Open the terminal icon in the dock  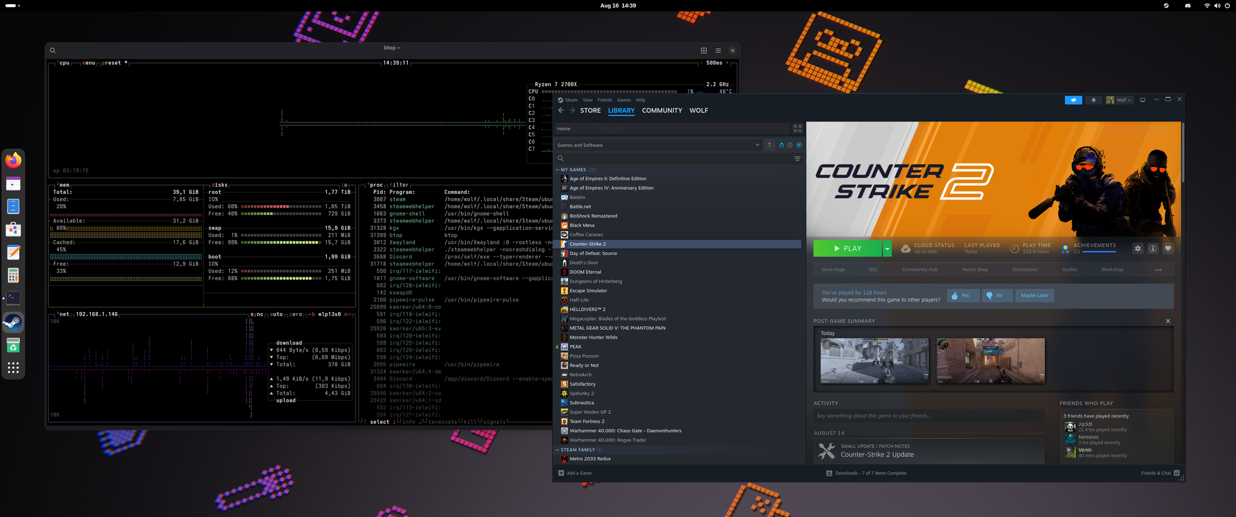tap(13, 298)
